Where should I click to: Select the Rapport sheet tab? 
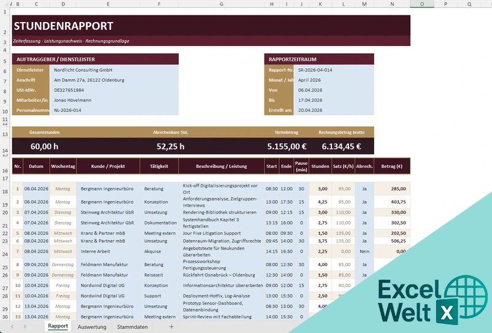pos(58,326)
